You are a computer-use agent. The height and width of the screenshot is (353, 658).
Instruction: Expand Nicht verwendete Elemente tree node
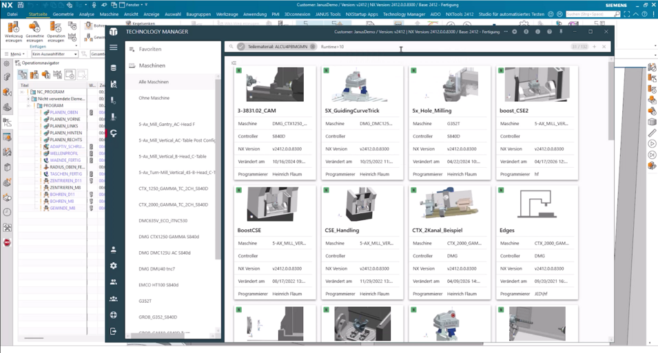(x=28, y=99)
